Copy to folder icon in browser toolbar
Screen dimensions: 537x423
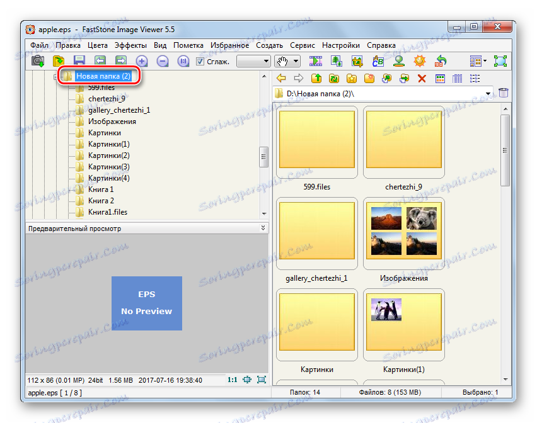[386, 79]
